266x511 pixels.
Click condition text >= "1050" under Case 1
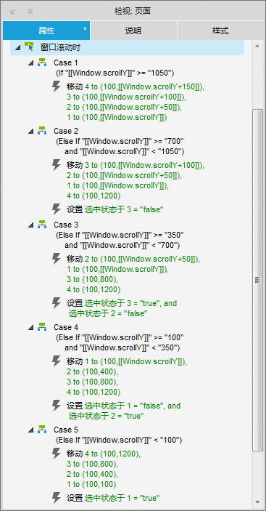coord(115,73)
